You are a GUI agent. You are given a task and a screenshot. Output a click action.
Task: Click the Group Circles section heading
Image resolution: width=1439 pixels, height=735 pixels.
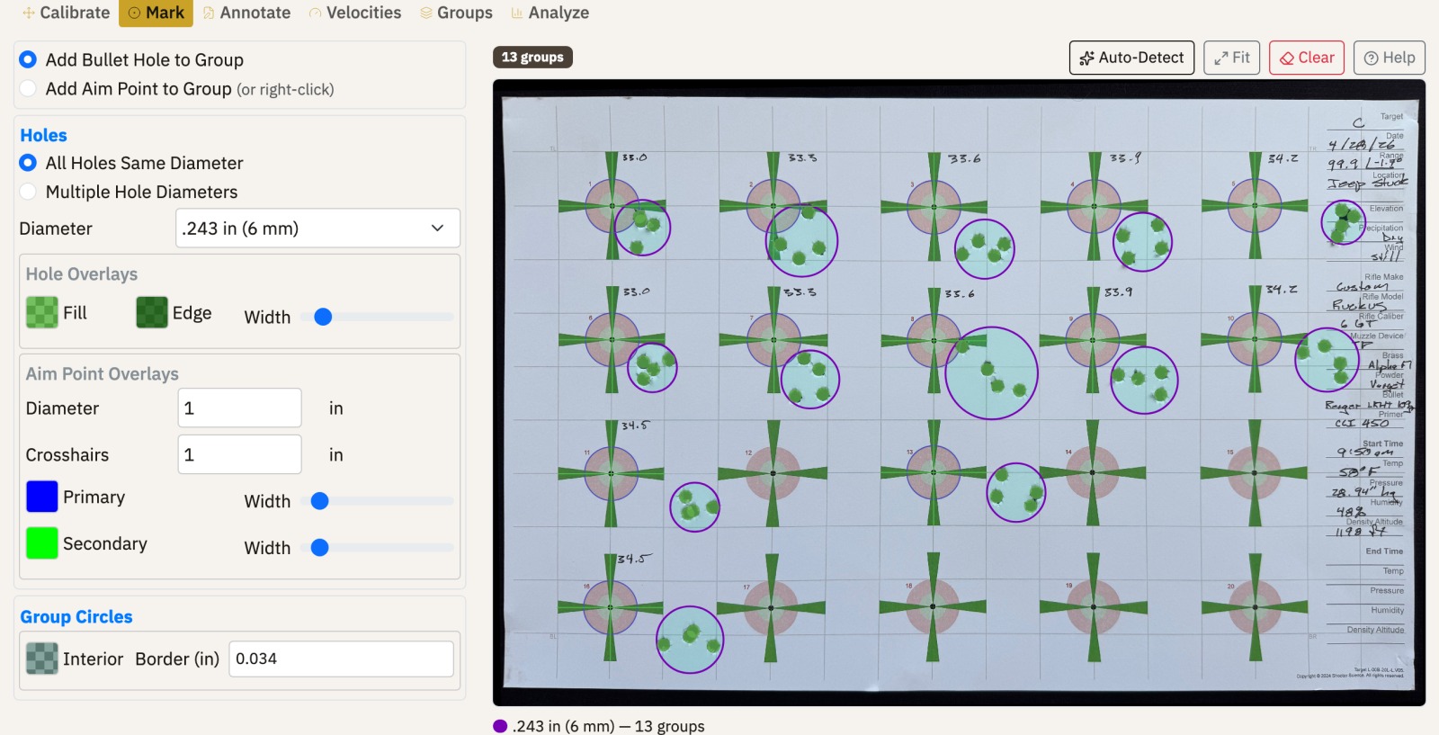[76, 617]
